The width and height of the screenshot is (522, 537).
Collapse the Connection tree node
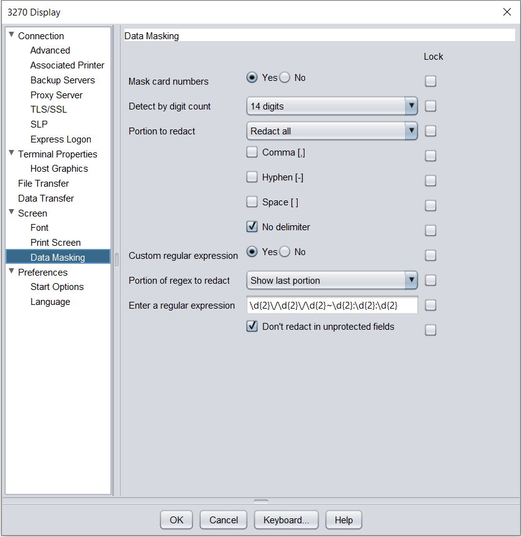tap(11, 35)
